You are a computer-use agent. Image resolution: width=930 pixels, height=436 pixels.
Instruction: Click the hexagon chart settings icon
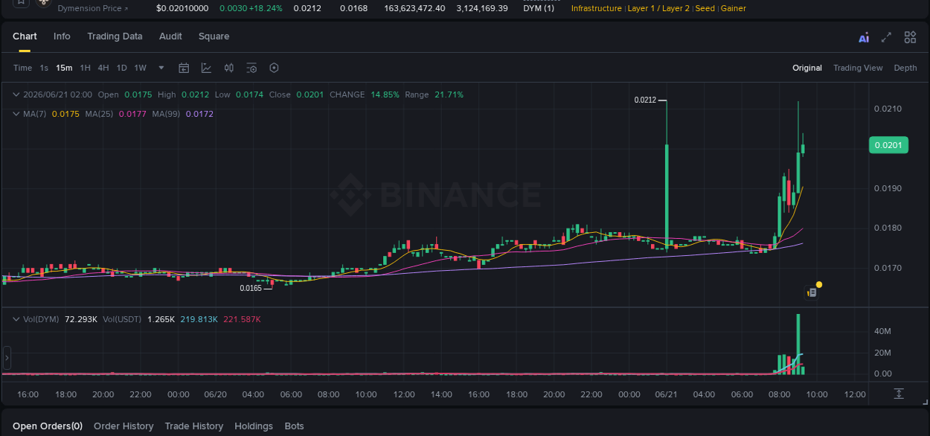click(x=274, y=68)
